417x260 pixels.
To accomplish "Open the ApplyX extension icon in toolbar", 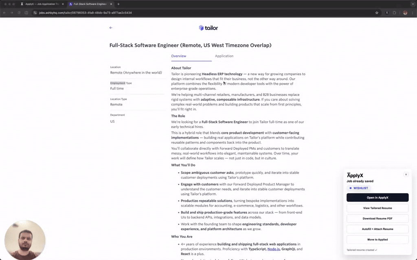I will coord(387,13).
